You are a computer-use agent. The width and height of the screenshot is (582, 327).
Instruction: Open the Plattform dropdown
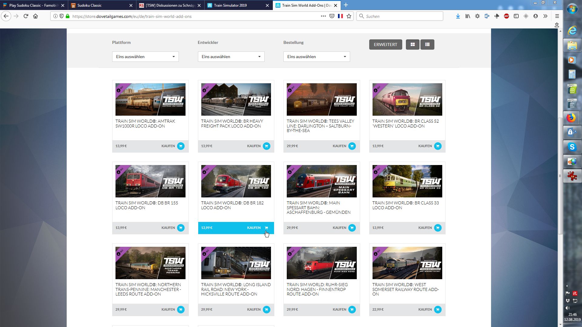pos(145,57)
